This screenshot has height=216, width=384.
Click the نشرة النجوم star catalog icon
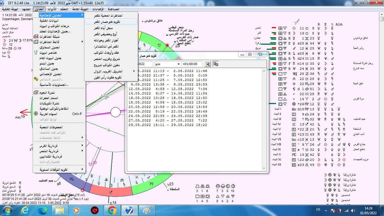click(x=36, y=92)
